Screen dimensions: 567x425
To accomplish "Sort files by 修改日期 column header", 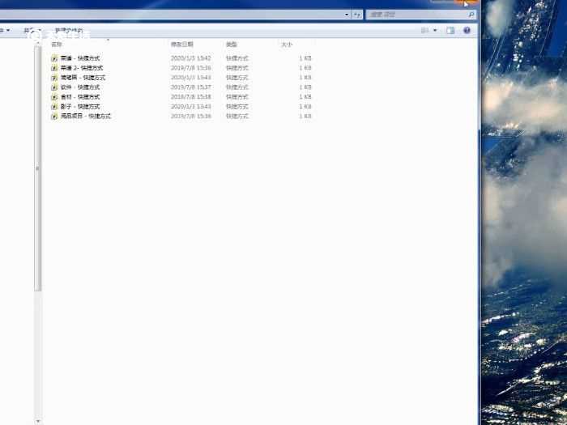I will [181, 45].
